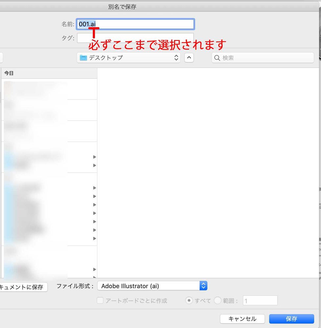Click the 検索 search field
Image resolution: width=321 pixels, height=328 pixels.
[x=263, y=58]
